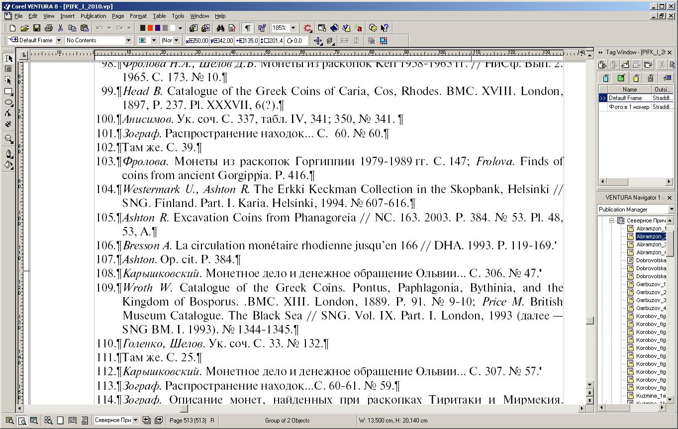The image size is (678, 429).
Task: Select Abramzon_3 in Navigator tree
Action: [x=651, y=244]
